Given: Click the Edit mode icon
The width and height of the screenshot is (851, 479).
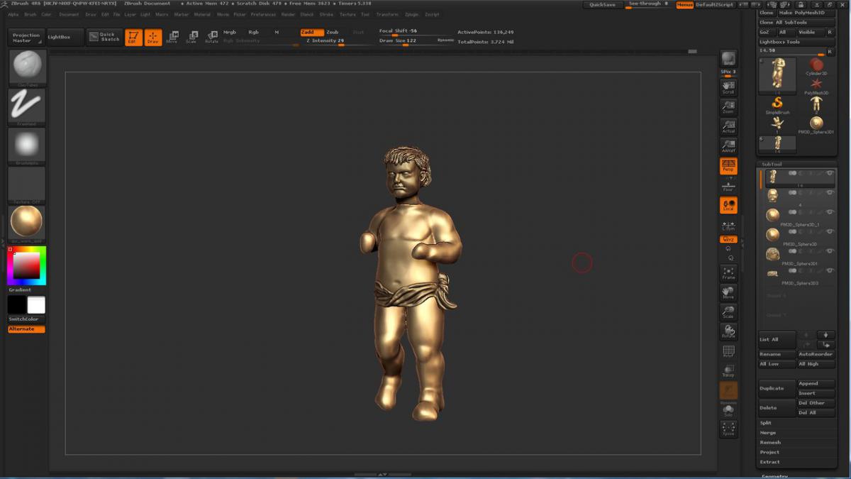Looking at the screenshot, I should point(133,38).
